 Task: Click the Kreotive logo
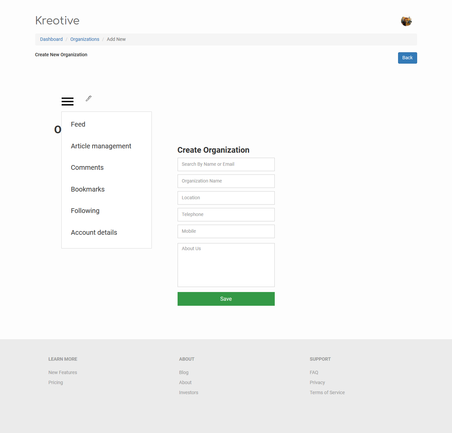[57, 21]
